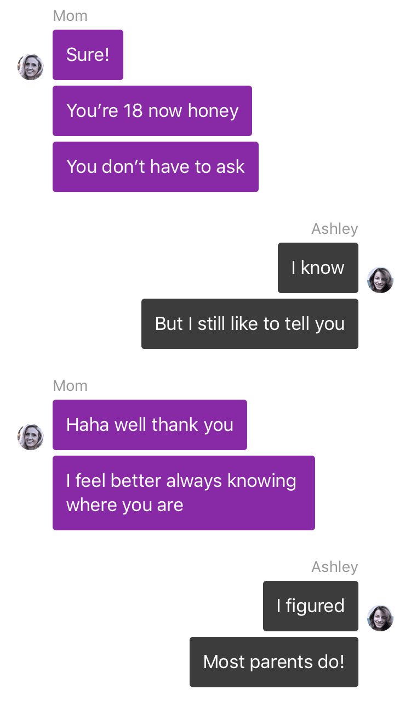Click the 'Ashley' label above 'I figured'
This screenshot has height=712, width=411.
point(335,567)
